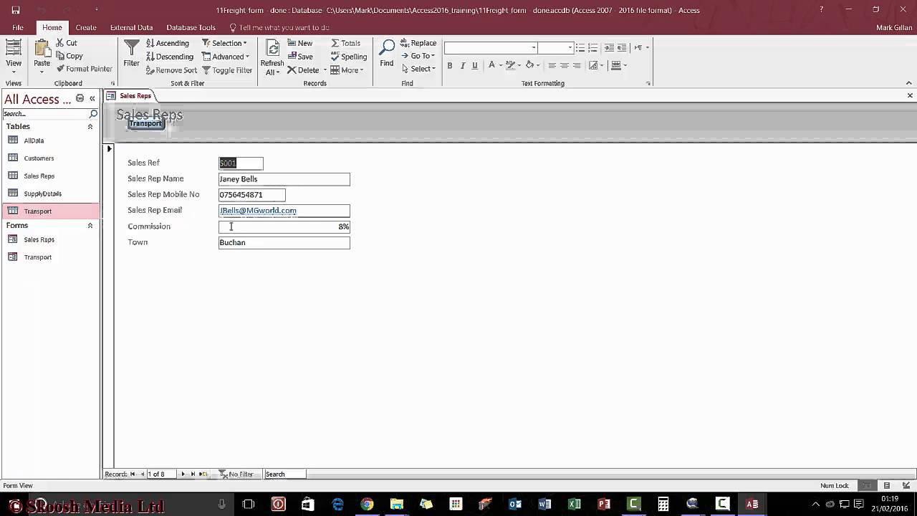
Task: Toggle Italic formatting
Action: [462, 65]
